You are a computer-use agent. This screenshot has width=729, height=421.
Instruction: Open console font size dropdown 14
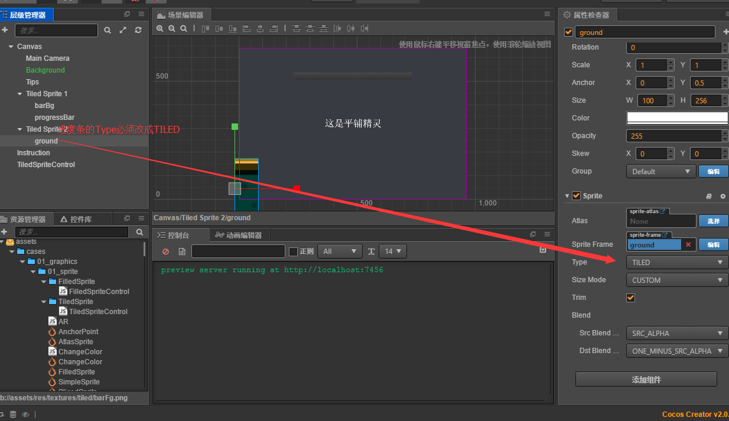coord(392,252)
